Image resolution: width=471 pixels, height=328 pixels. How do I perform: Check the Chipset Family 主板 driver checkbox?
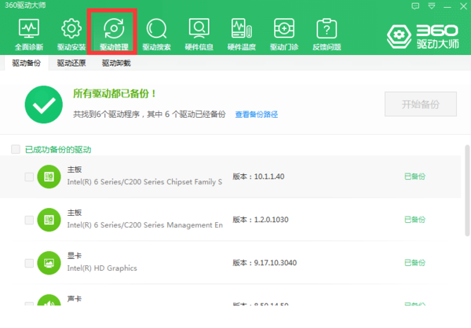(x=29, y=177)
